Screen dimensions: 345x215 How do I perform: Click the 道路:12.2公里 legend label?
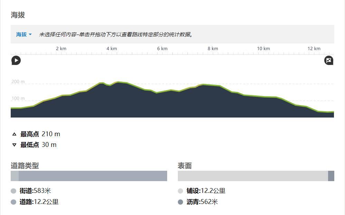pyautogui.click(x=39, y=202)
